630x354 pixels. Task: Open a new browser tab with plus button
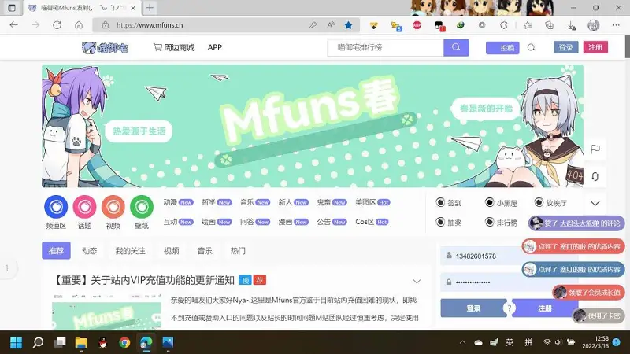point(150,8)
